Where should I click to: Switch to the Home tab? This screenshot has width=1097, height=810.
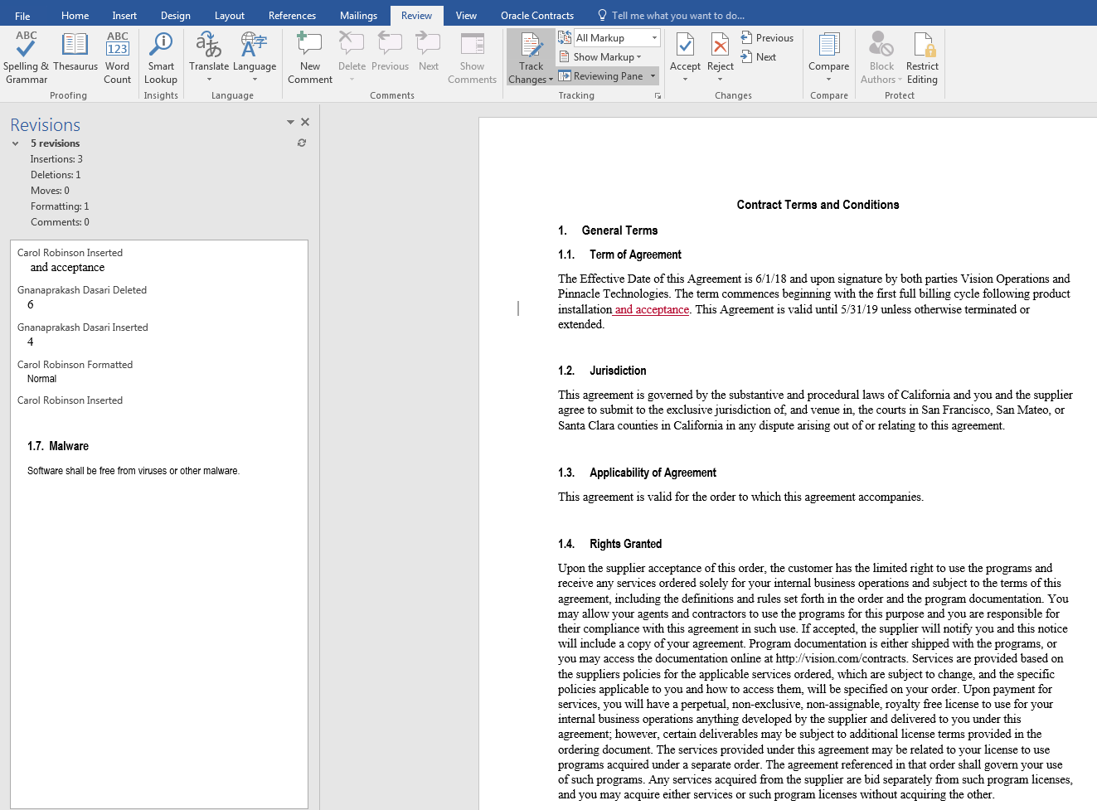click(75, 16)
